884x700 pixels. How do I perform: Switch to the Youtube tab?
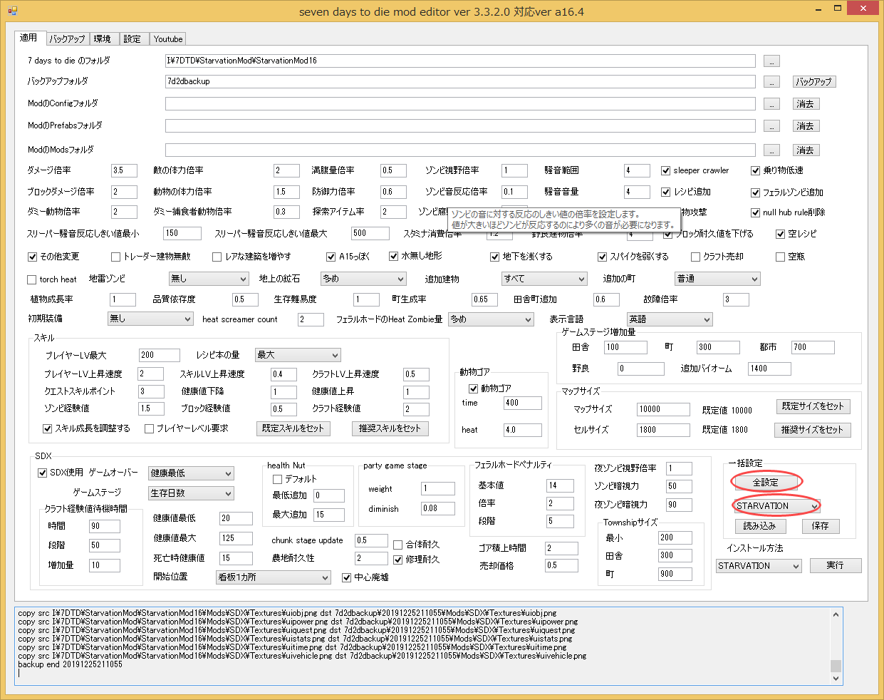tap(168, 38)
